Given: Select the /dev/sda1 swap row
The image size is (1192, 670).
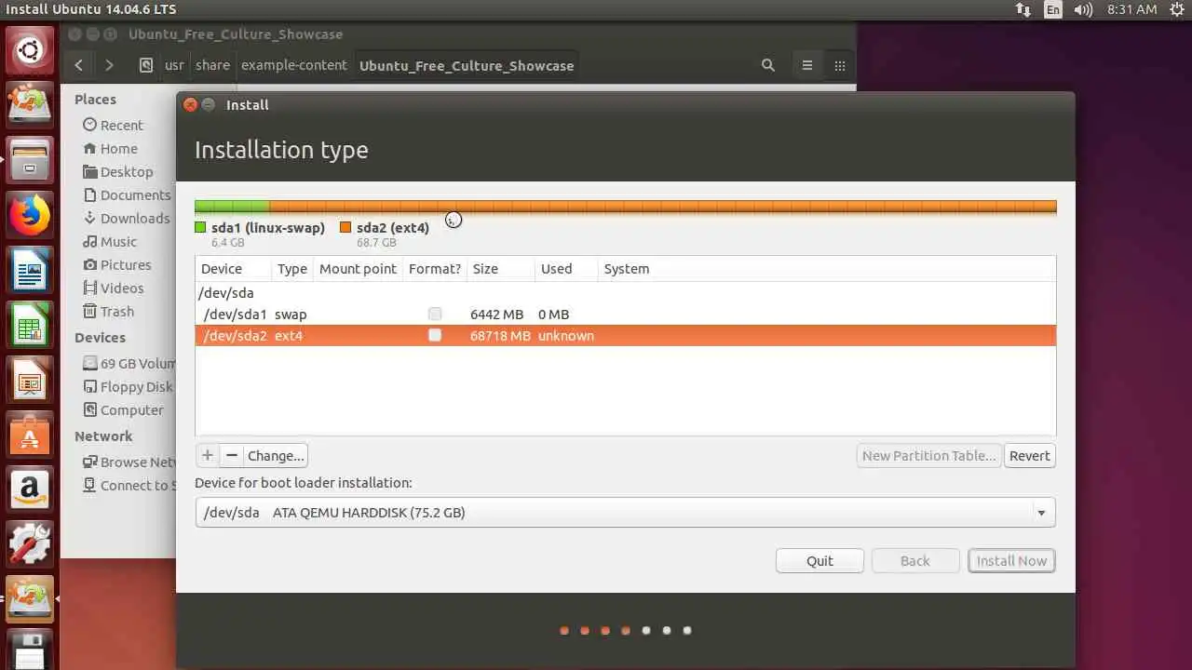Looking at the screenshot, I should 625,315.
